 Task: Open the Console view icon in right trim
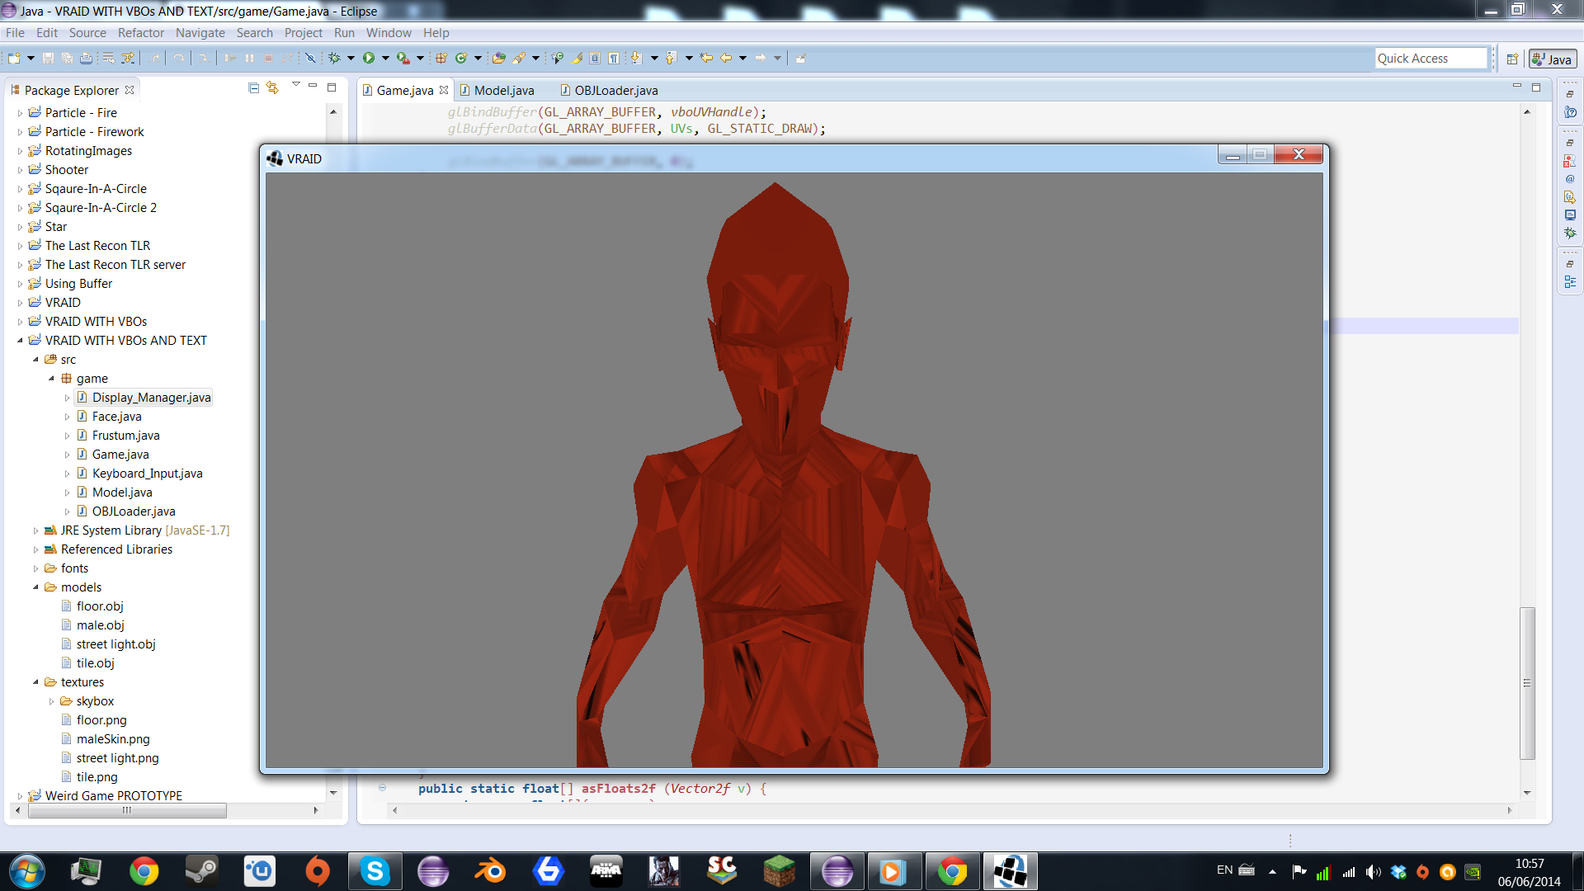pyautogui.click(x=1570, y=215)
